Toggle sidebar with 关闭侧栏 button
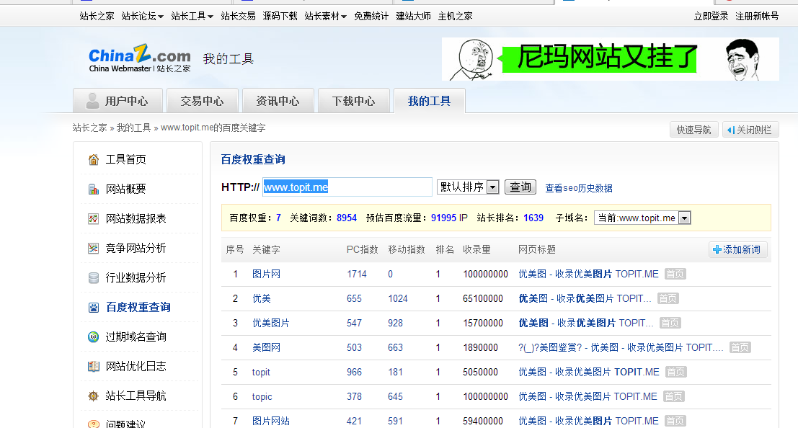 point(750,130)
